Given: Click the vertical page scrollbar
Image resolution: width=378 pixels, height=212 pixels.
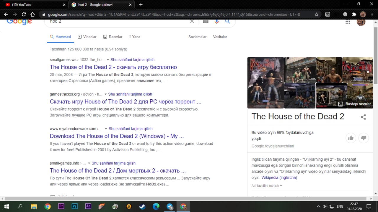Looking at the screenshot, I should click(x=376, y=55).
